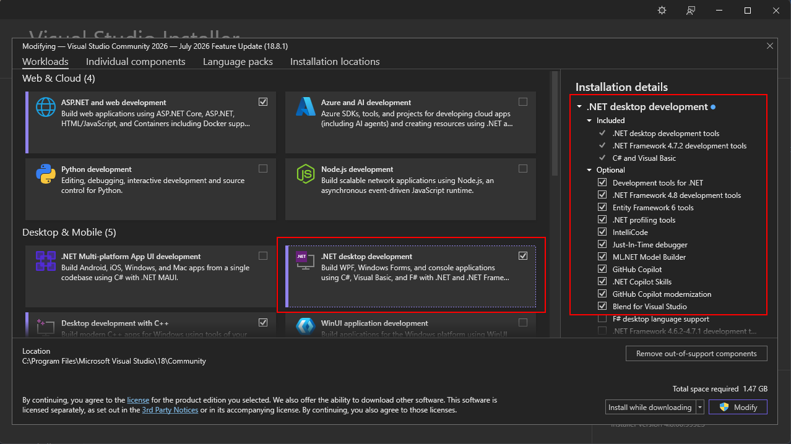Uncheck Development tools for .NET option
Screen dimensions: 791x444
[x=602, y=182]
